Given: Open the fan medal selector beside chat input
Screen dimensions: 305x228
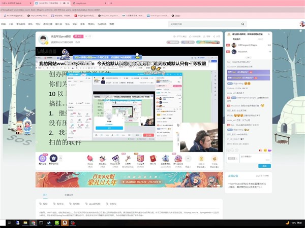Looking at the screenshot, I should point(233,159).
